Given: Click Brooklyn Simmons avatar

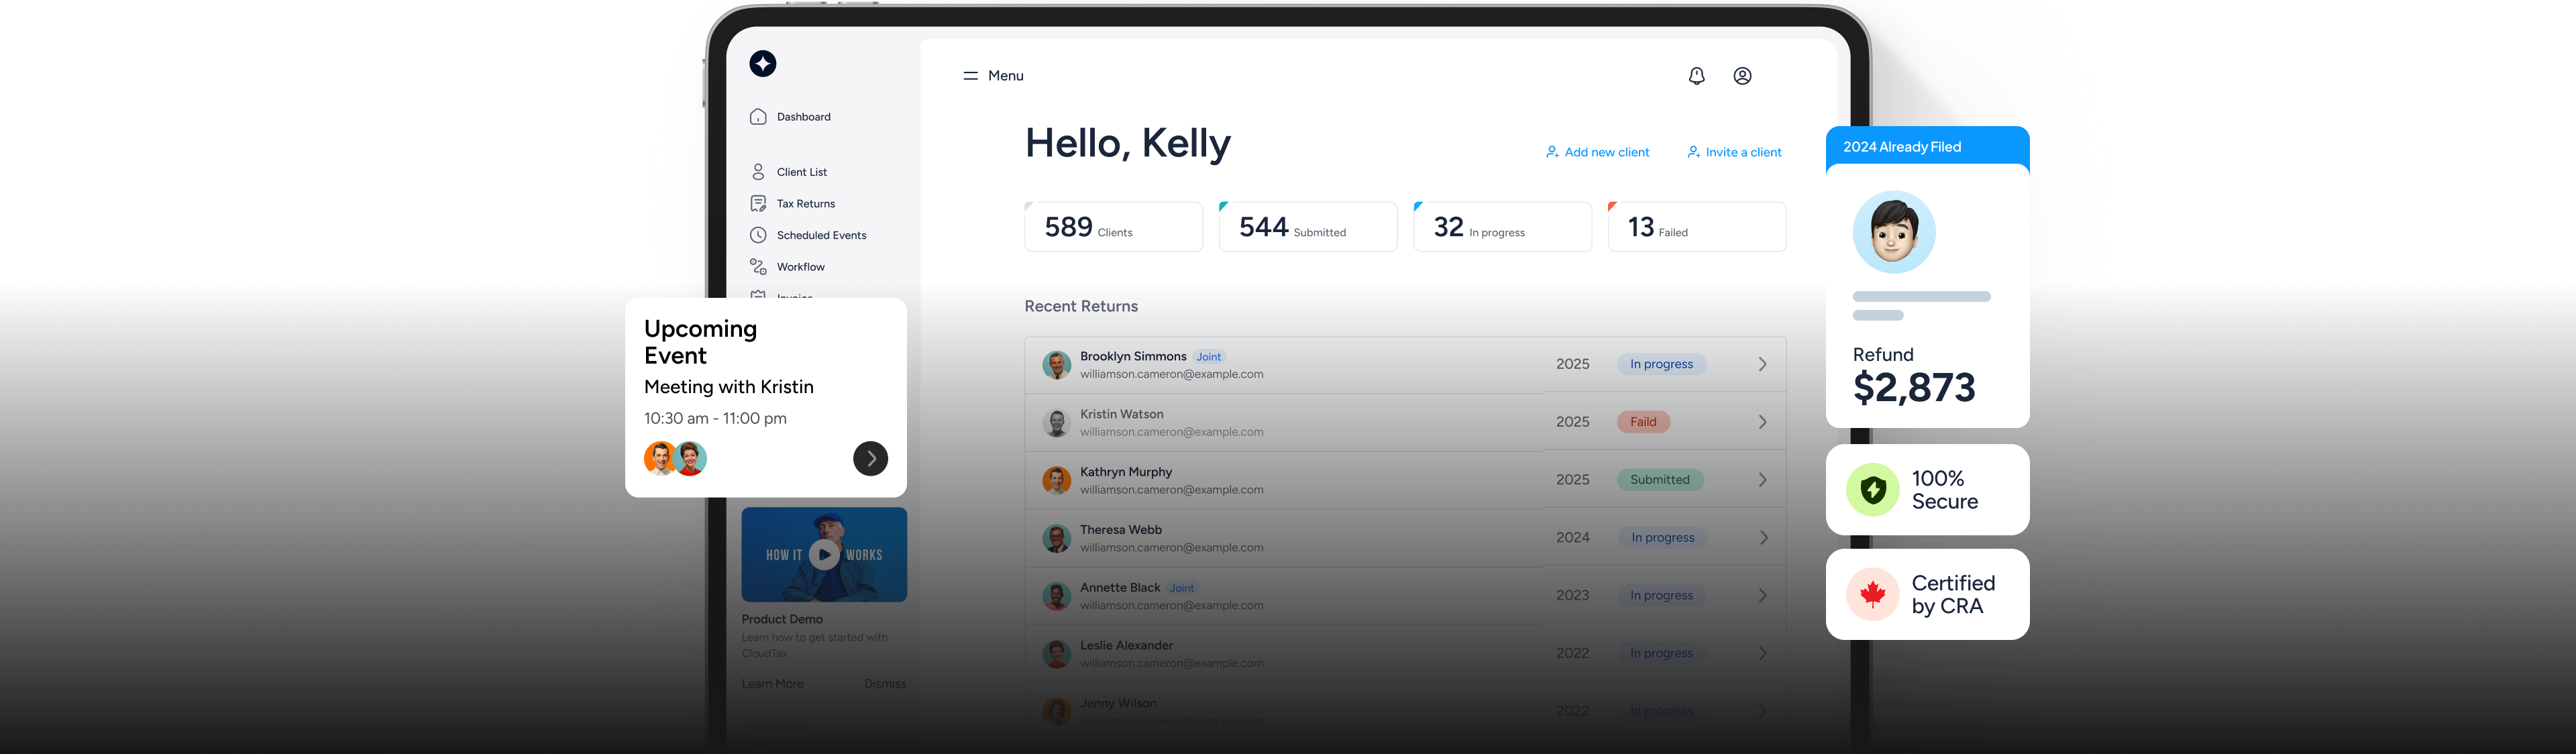Looking at the screenshot, I should 1056,365.
